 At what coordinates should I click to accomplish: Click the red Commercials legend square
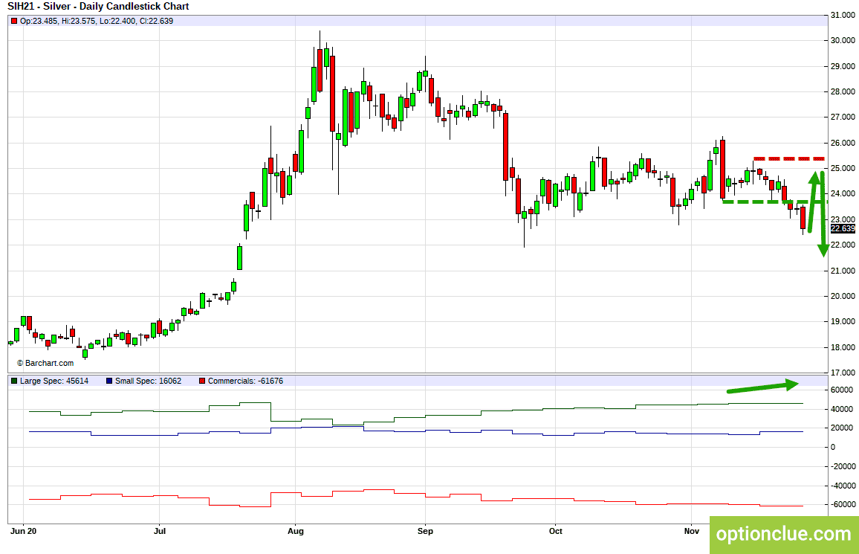pos(202,381)
